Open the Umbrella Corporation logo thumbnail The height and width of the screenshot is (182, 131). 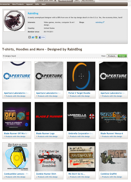point(81,116)
